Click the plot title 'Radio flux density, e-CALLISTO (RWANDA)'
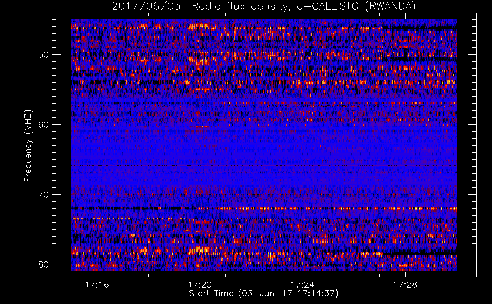The height and width of the screenshot is (304, 492). coord(303,6)
